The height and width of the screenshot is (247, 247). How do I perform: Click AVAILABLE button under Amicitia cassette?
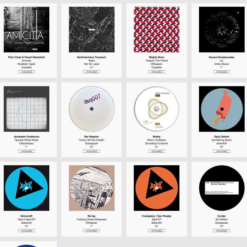(27, 72)
